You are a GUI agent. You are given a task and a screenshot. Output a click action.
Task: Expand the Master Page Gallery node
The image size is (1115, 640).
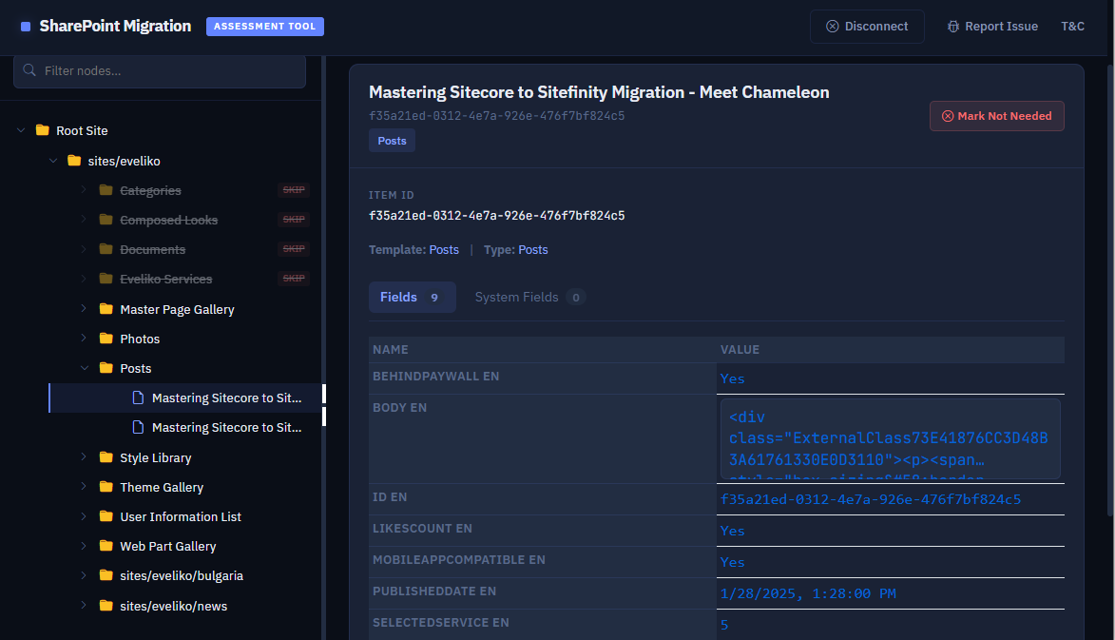pyautogui.click(x=84, y=309)
